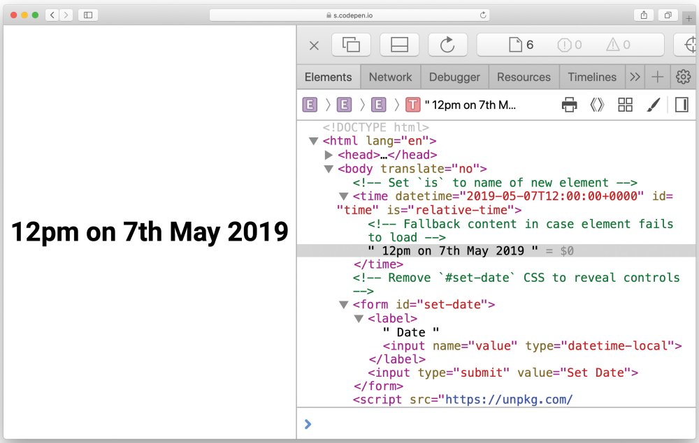The image size is (699, 443).
Task: Go forward in Safari history
Action: tap(66, 15)
